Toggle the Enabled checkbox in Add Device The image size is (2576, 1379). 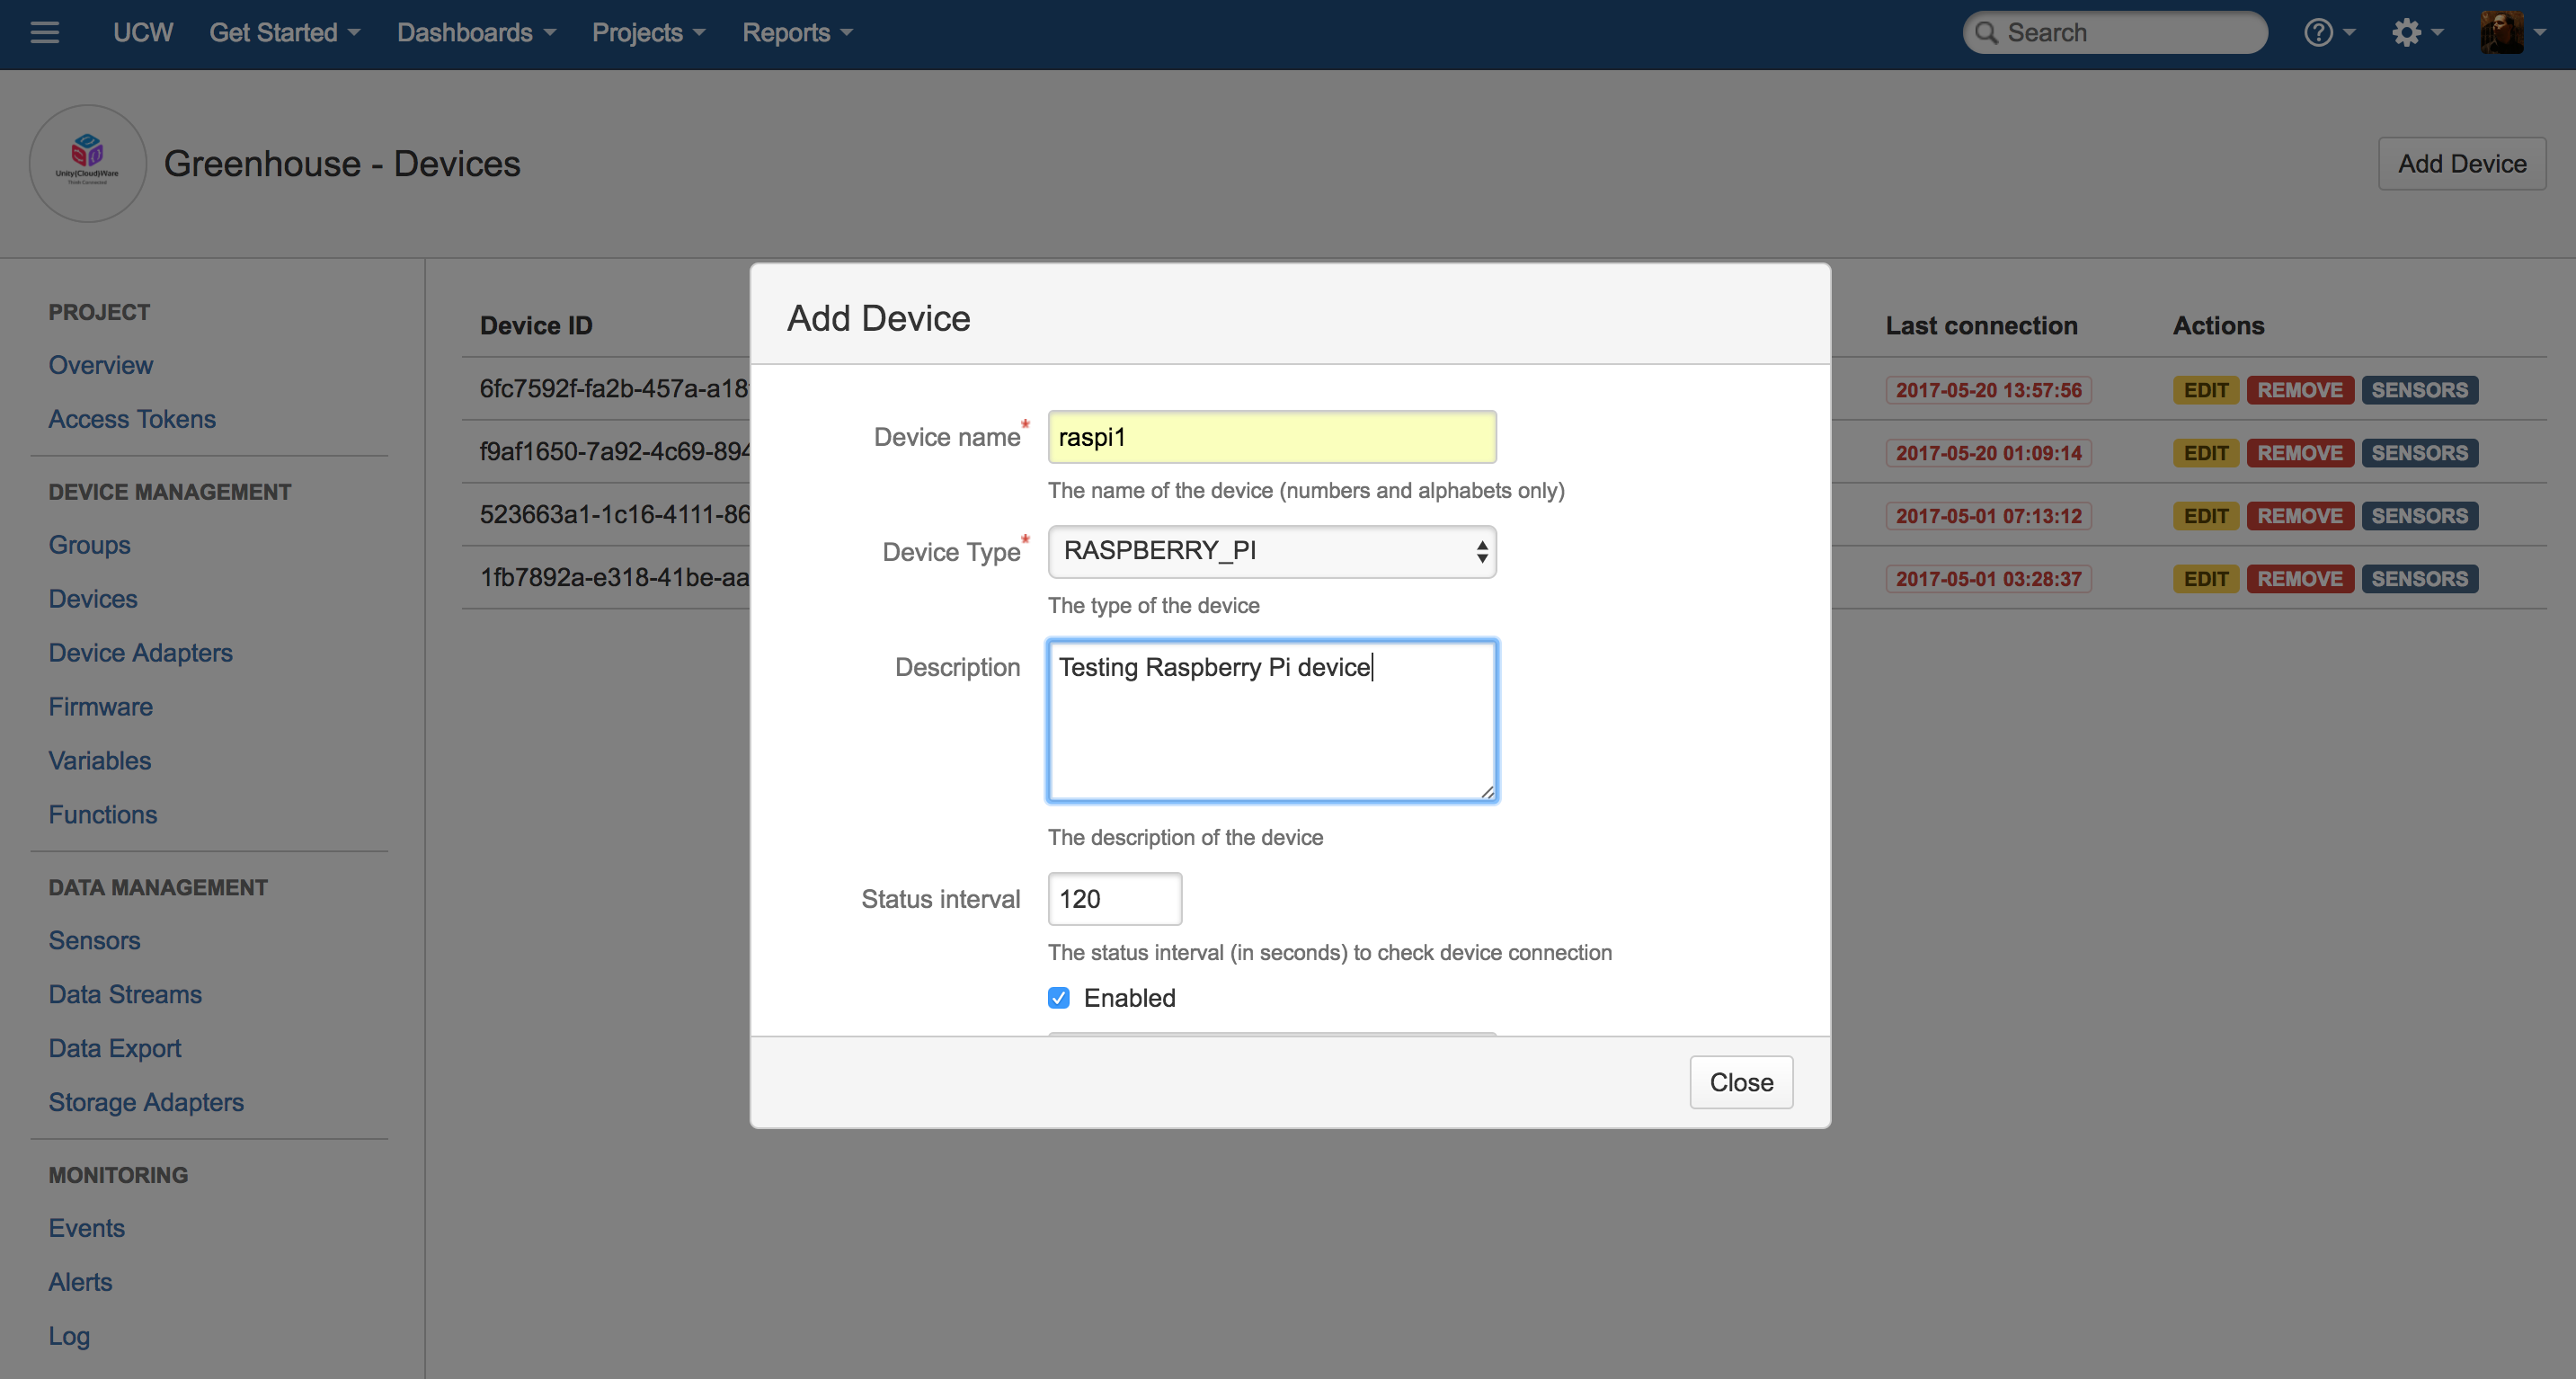[1058, 997]
